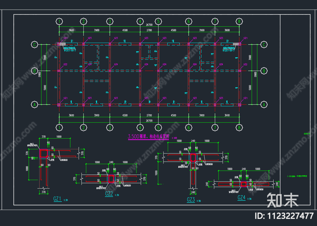Select the red column section in GZ3 detail

pos(193,158)
